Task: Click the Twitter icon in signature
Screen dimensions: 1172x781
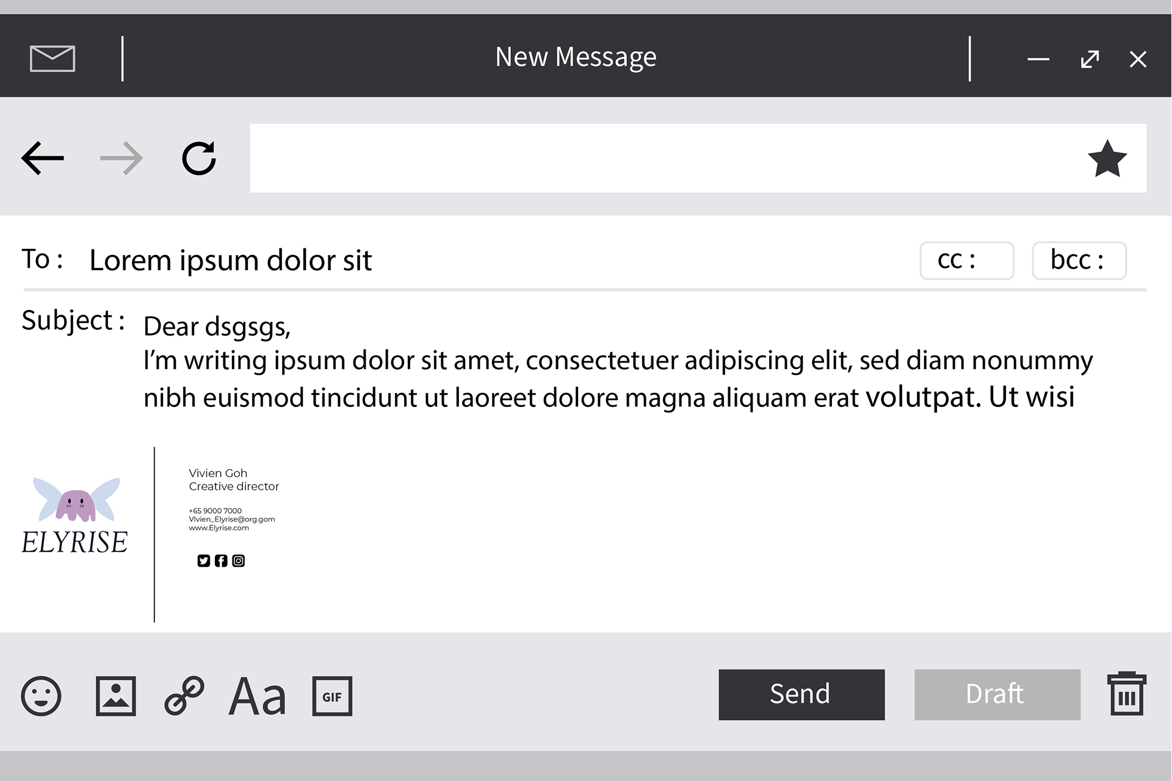Action: pos(204,561)
